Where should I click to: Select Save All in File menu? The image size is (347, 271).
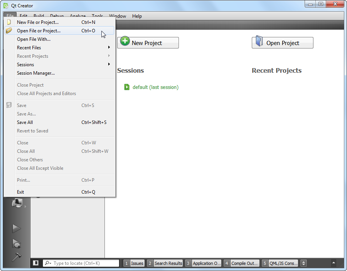(x=59, y=122)
